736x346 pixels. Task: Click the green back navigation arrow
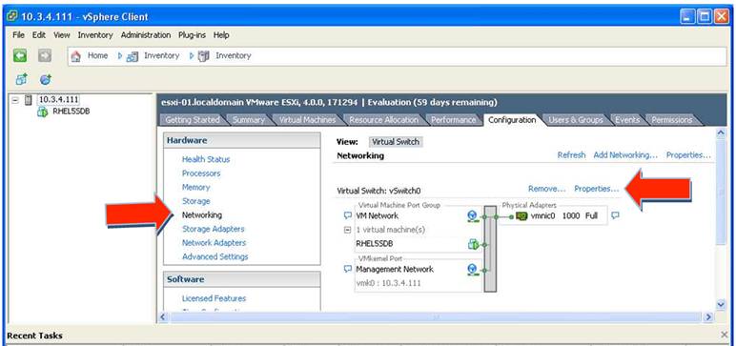pyautogui.click(x=20, y=56)
